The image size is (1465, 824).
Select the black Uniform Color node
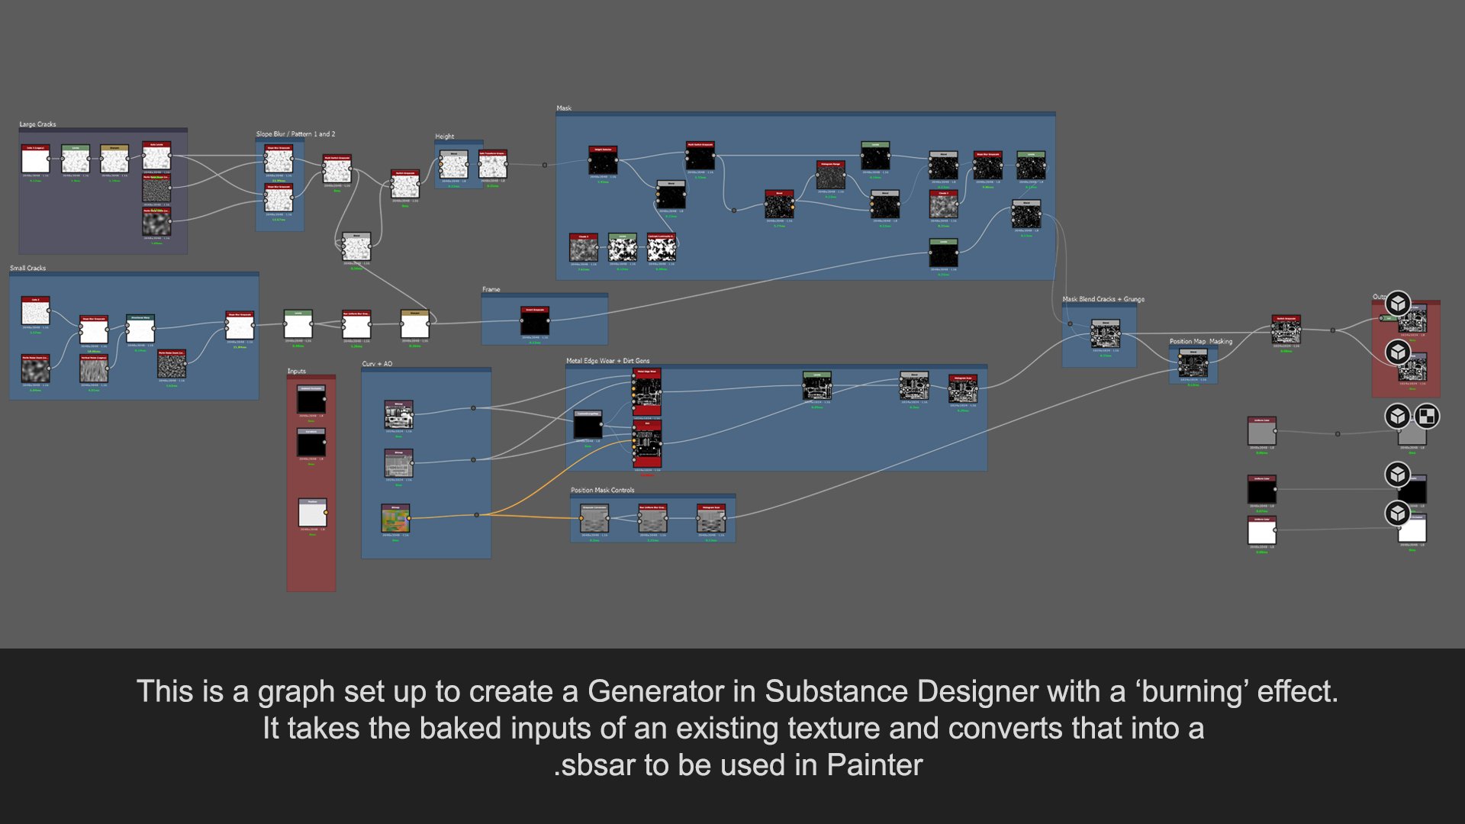click(1262, 490)
